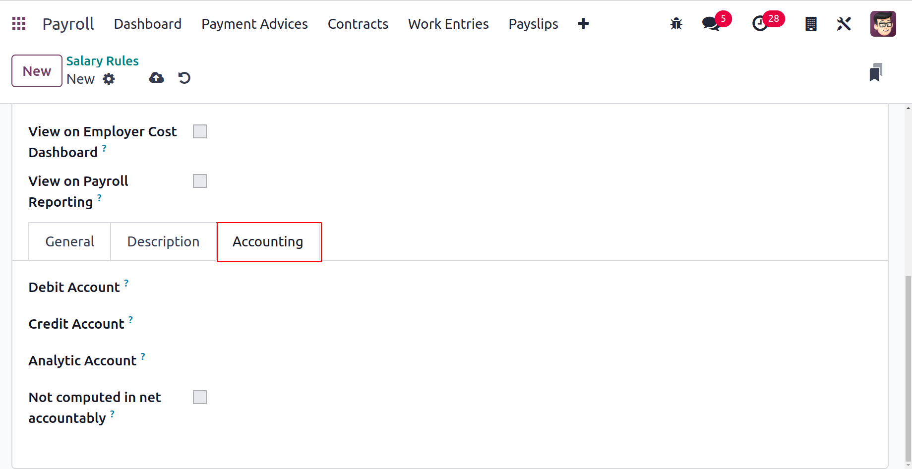Click the bug debug icon

pos(676,23)
